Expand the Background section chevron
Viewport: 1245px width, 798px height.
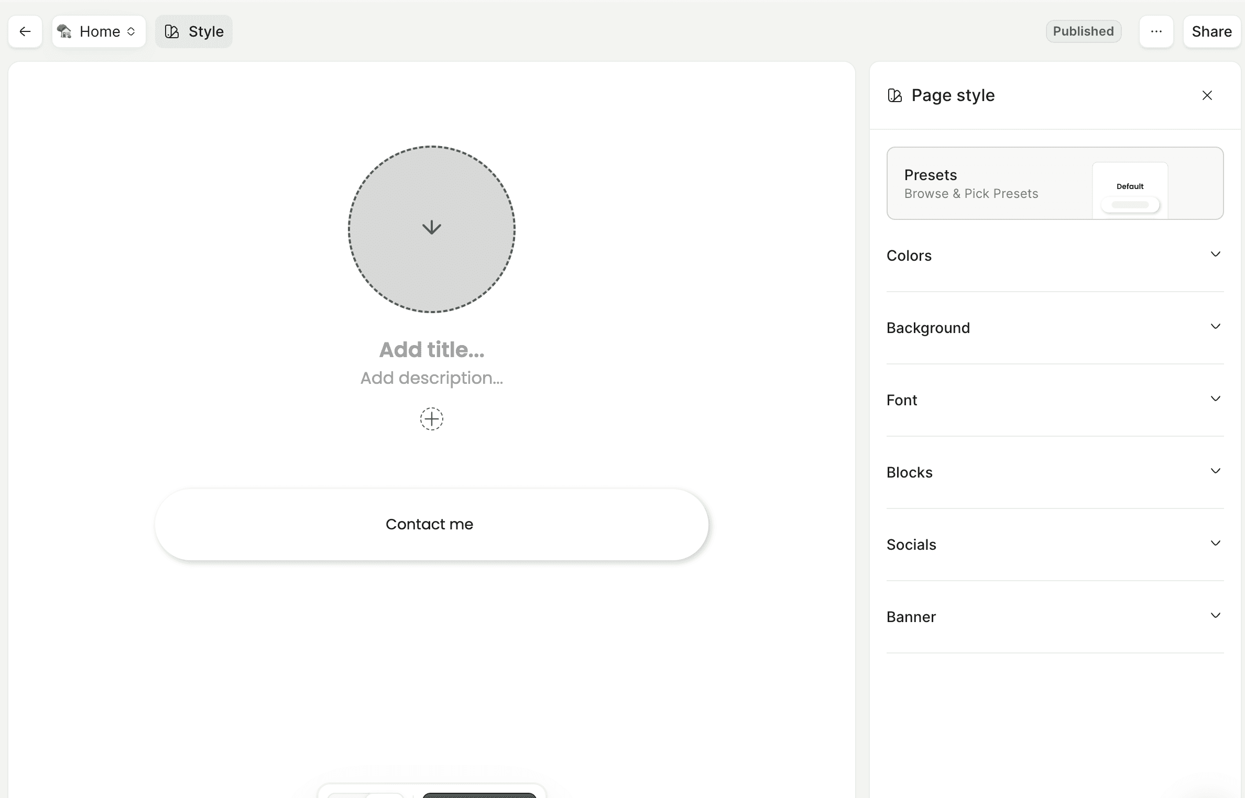1215,327
